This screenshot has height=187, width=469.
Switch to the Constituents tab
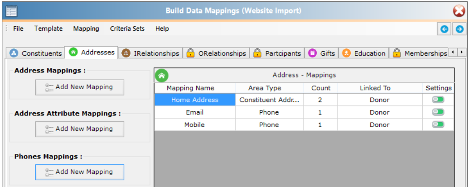pos(36,53)
